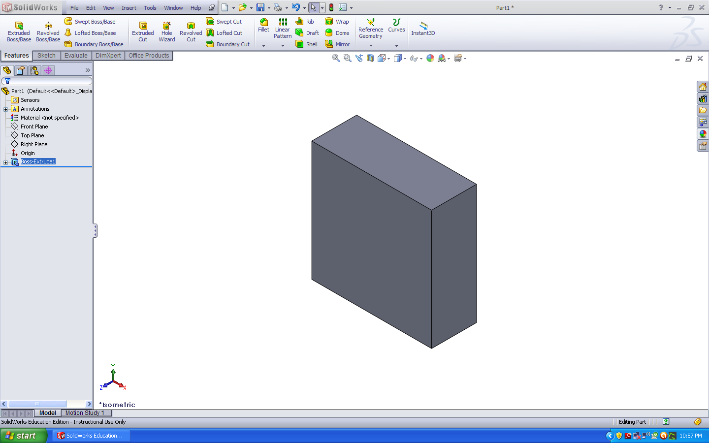Collapse the feature manager panel handle
This screenshot has width=709, height=443.
pos(95,231)
